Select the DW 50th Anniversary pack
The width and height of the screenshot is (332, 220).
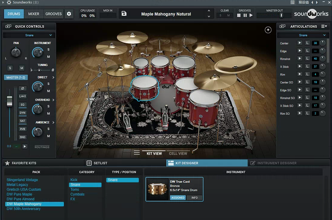coord(23,209)
